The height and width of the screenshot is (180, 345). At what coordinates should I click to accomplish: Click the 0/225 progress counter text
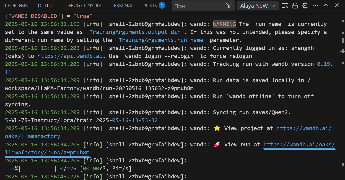[68, 168]
